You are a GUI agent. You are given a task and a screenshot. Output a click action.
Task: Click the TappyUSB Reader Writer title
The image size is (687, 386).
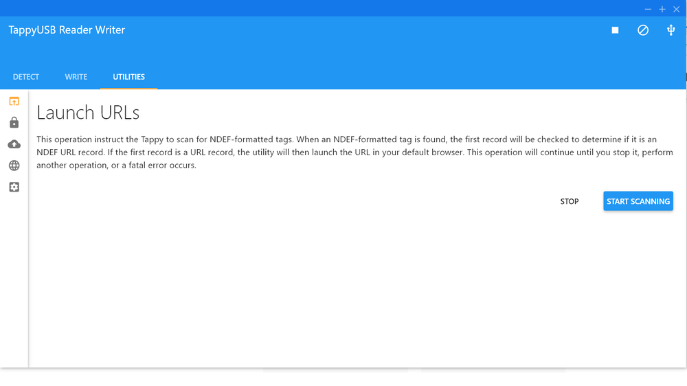(67, 30)
